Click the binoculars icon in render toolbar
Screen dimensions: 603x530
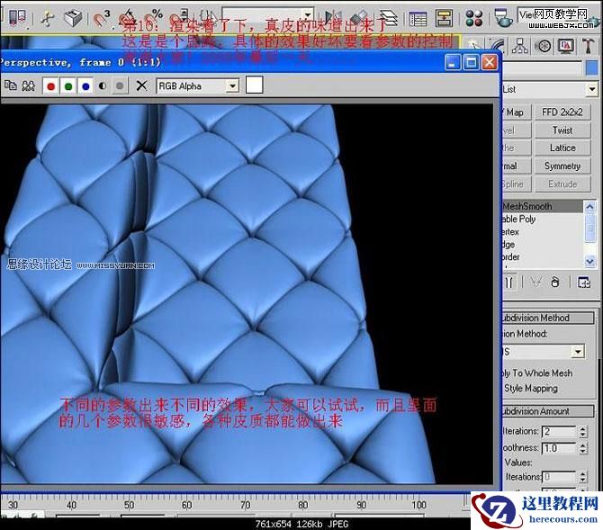pyautogui.click(x=29, y=85)
